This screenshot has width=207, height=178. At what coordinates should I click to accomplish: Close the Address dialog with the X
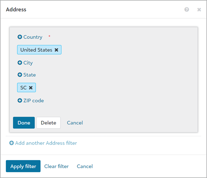[x=199, y=10]
